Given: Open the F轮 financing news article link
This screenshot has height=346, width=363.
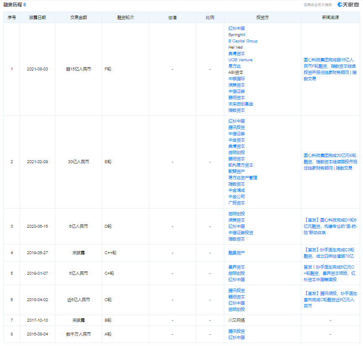Looking at the screenshot, I should coord(330,69).
